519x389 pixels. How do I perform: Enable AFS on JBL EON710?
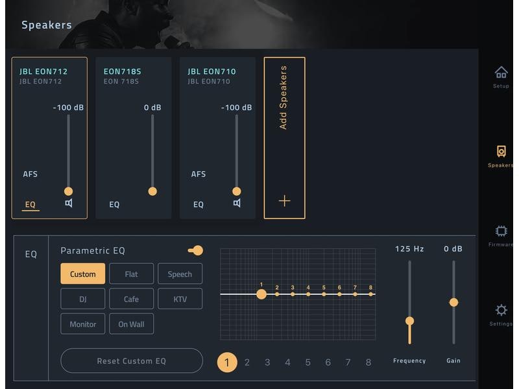pyautogui.click(x=199, y=174)
